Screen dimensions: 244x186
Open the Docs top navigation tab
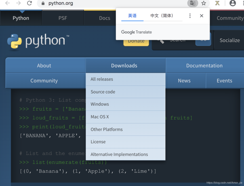pyautogui.click(x=105, y=18)
